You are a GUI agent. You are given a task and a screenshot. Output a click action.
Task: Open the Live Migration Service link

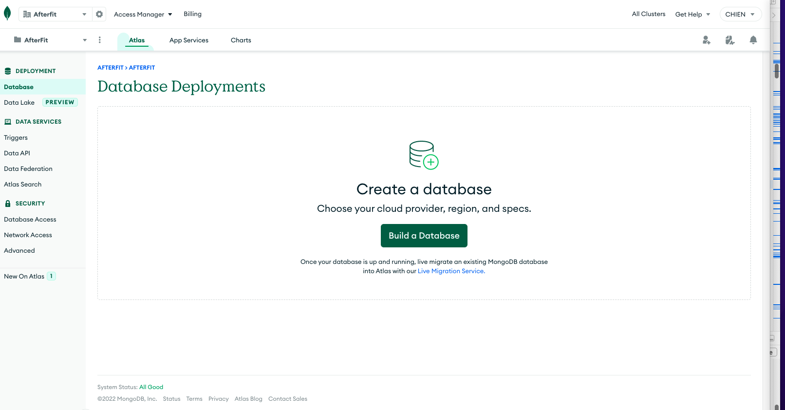pos(451,271)
